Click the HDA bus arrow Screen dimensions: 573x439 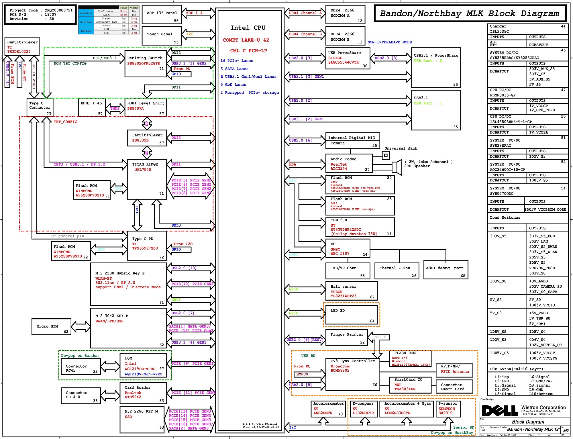pos(305,164)
